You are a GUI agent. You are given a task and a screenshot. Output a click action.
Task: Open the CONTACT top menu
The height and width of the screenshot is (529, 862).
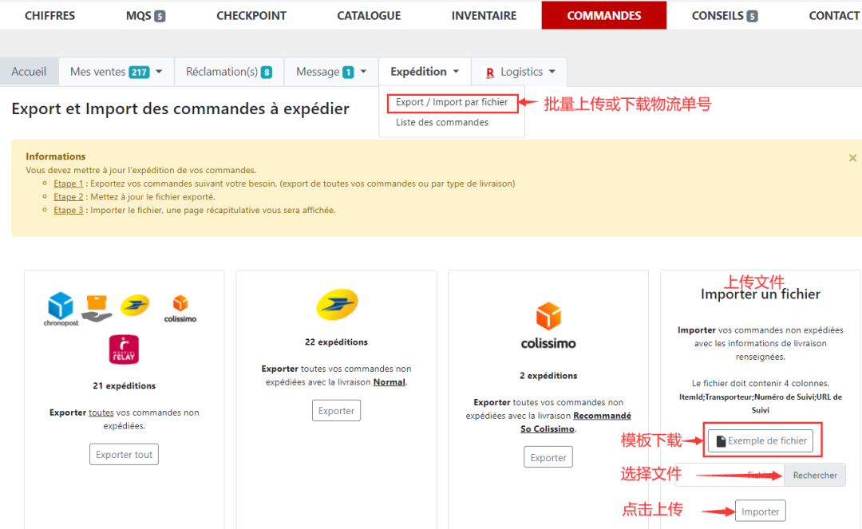coord(834,15)
